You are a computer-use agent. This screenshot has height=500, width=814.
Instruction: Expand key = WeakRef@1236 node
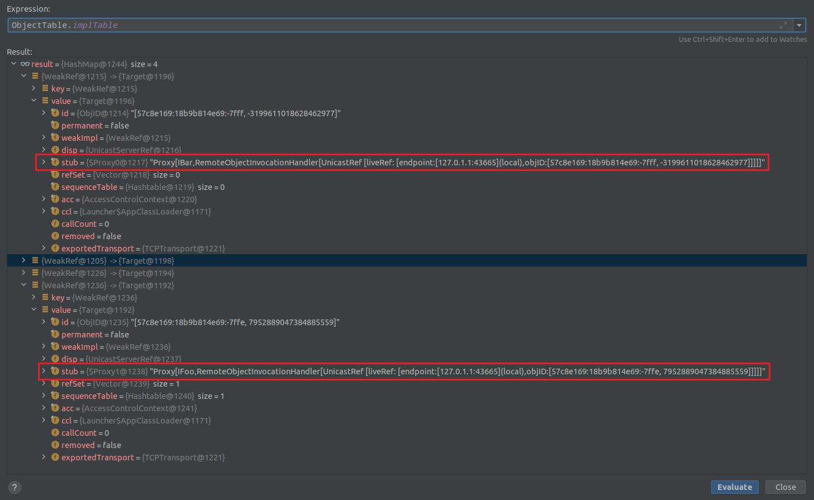[x=34, y=297]
